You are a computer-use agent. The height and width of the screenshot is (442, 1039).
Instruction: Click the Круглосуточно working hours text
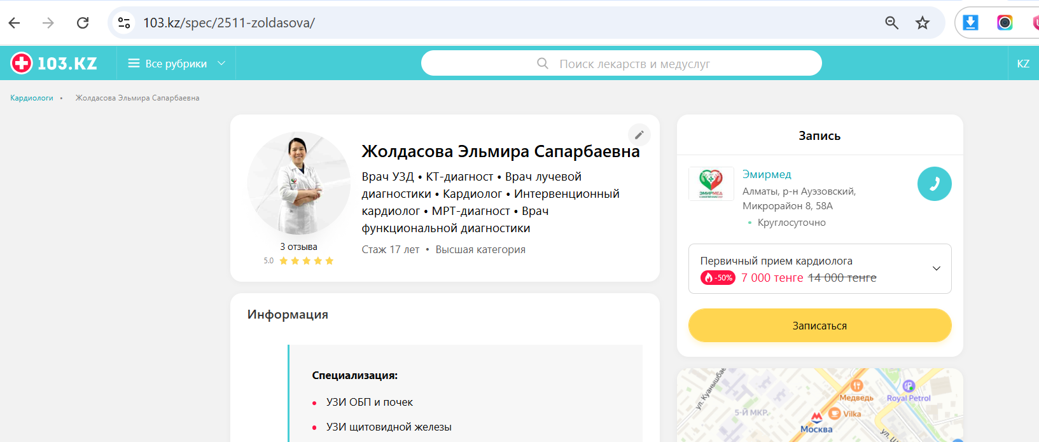coord(791,223)
